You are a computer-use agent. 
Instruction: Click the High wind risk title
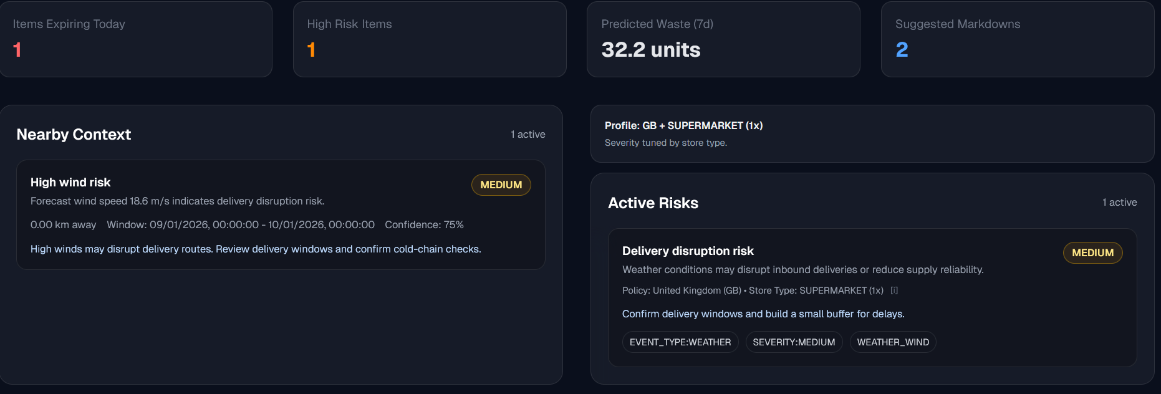click(70, 183)
